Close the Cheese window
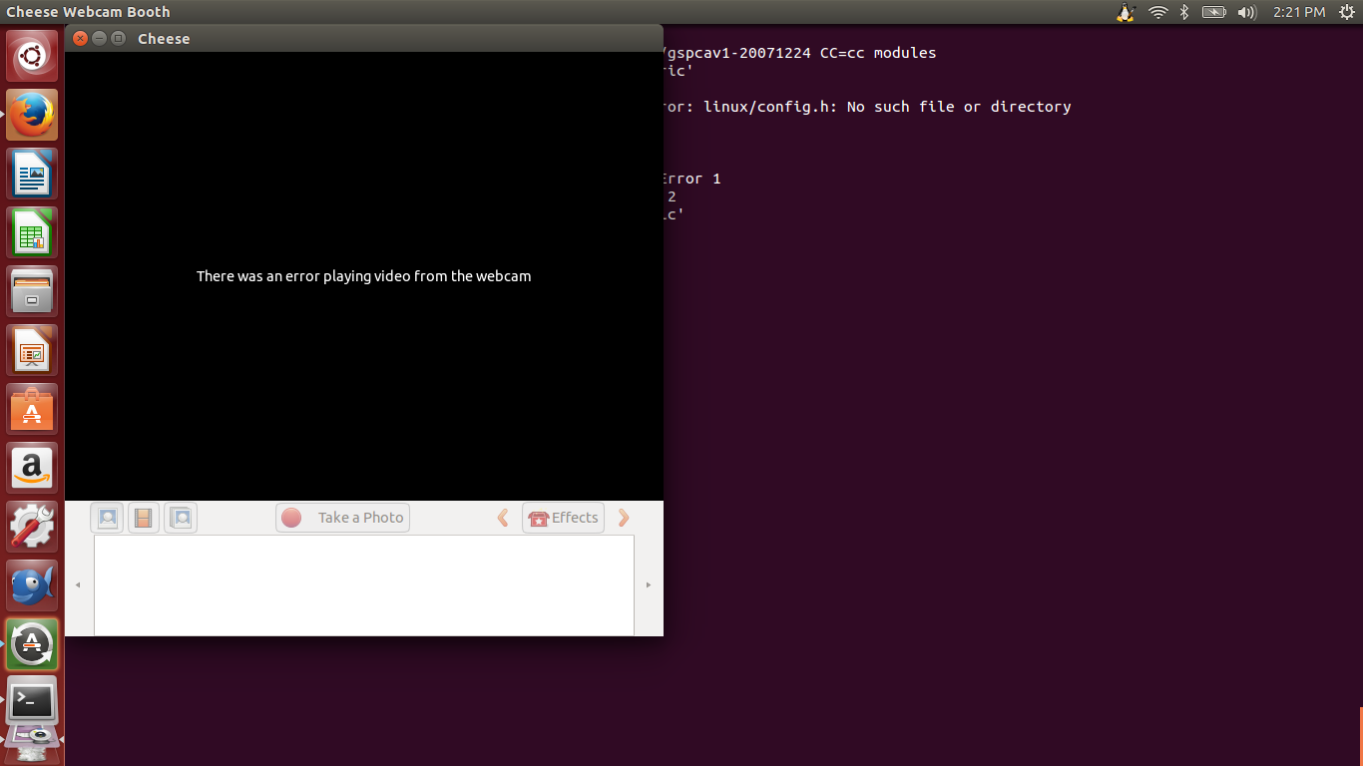The height and width of the screenshot is (766, 1363). (x=81, y=38)
